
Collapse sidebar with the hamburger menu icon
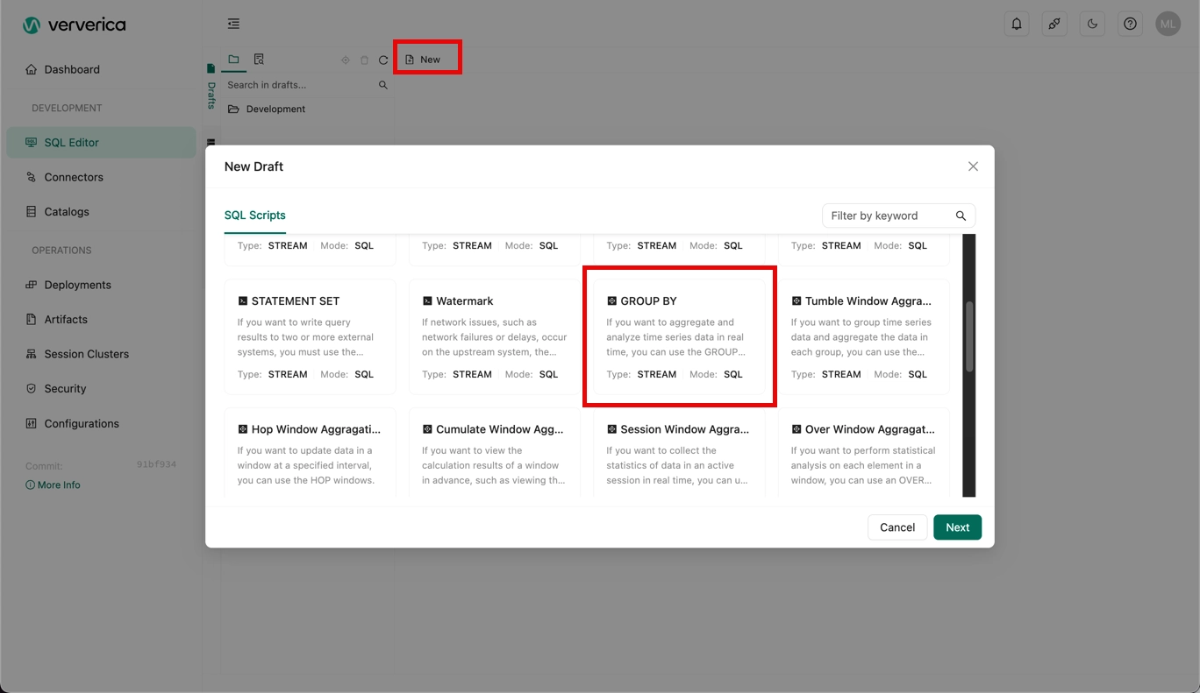[233, 24]
